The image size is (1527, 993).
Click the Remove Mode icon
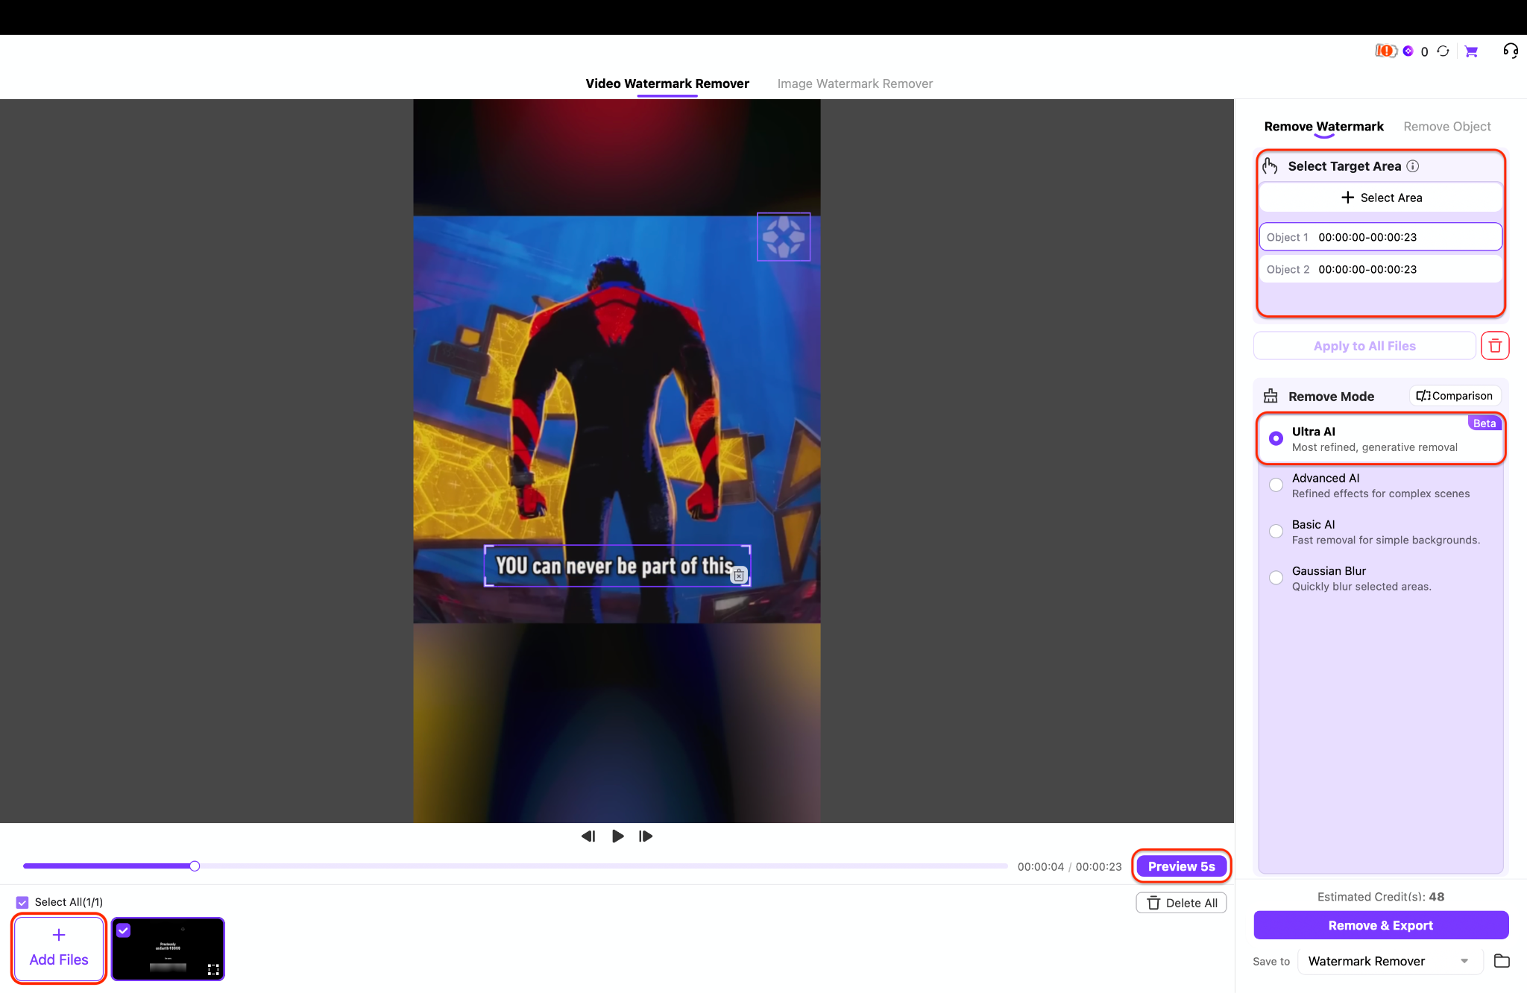pyautogui.click(x=1271, y=396)
